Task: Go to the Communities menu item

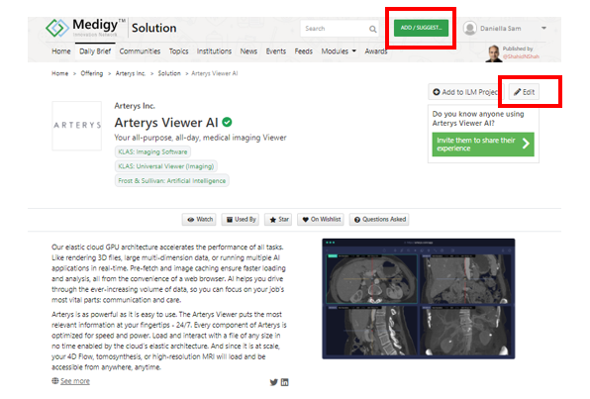Action: (x=140, y=51)
